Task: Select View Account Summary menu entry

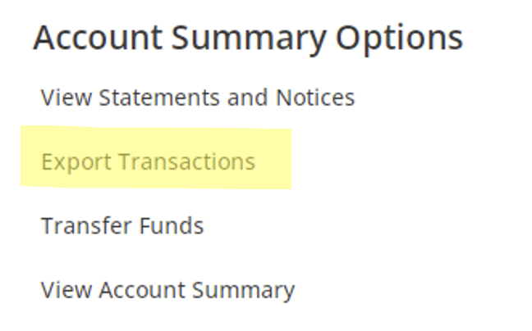Action: pos(167,289)
